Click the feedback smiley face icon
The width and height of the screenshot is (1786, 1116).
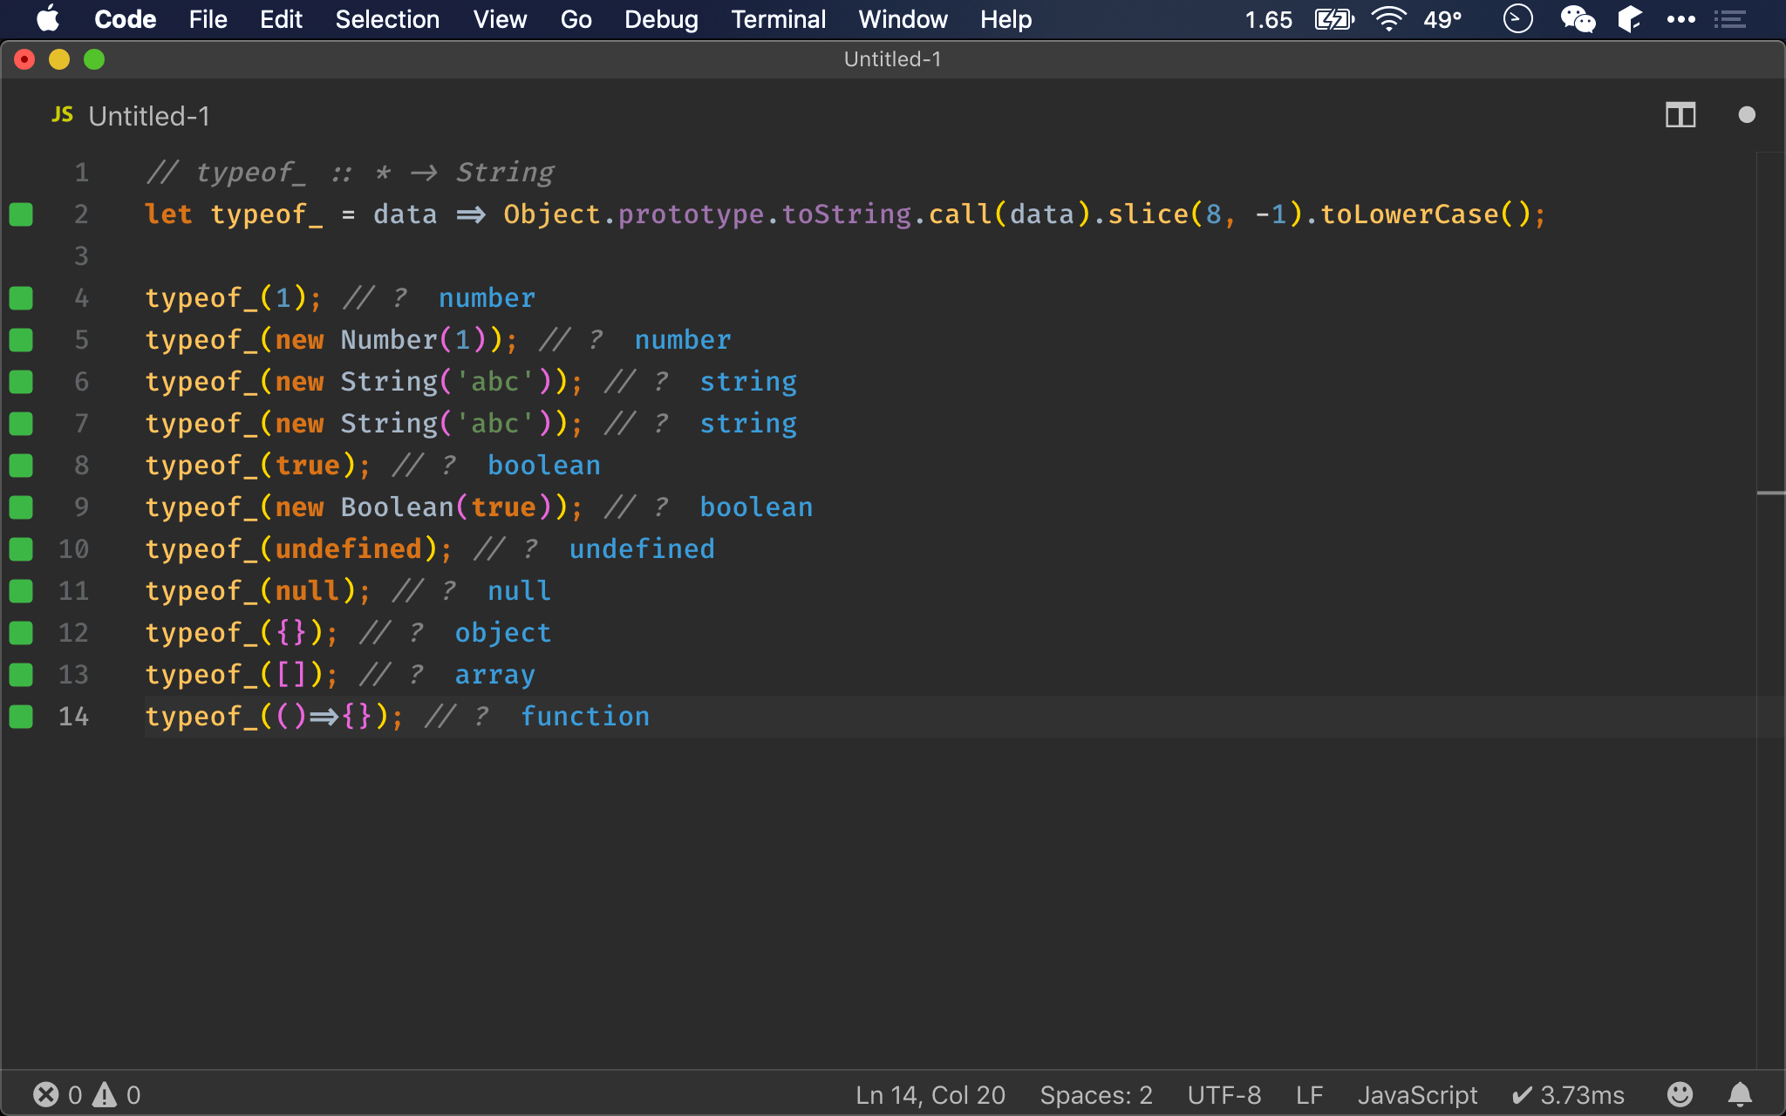pyautogui.click(x=1680, y=1094)
